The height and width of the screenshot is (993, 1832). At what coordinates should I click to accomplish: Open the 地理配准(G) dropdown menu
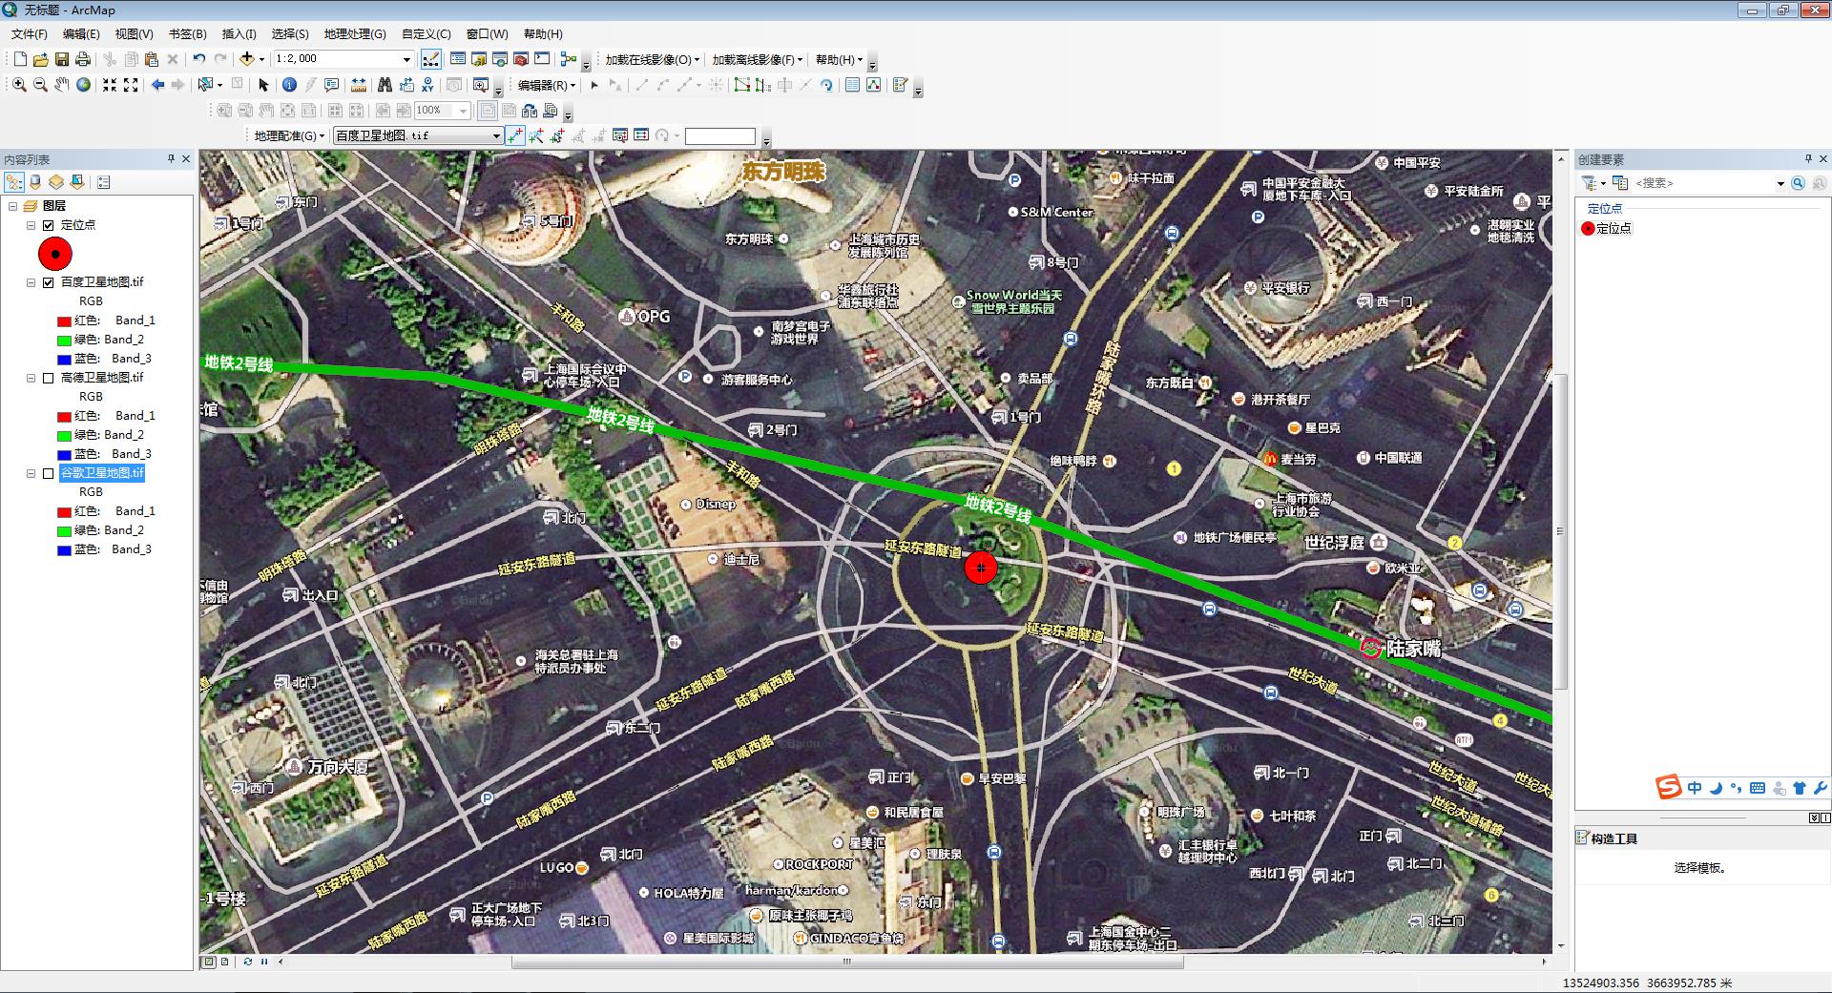pyautogui.click(x=289, y=135)
